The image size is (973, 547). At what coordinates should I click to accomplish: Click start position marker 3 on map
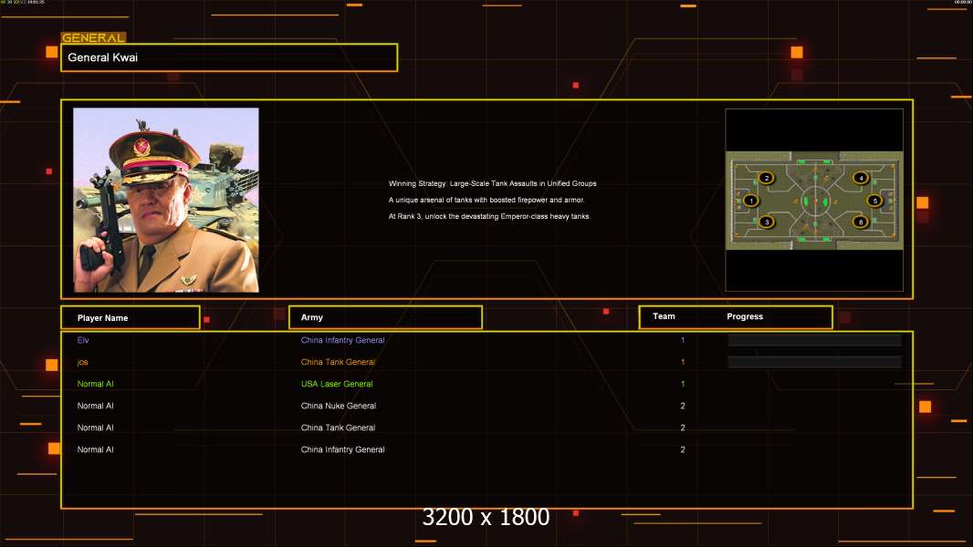(767, 222)
